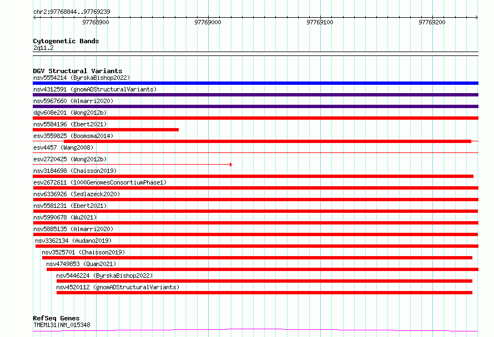This screenshot has width=494, height=337.
Task: Open variant dgv608e201 (Wong2012b) label
Action: [x=70, y=113]
